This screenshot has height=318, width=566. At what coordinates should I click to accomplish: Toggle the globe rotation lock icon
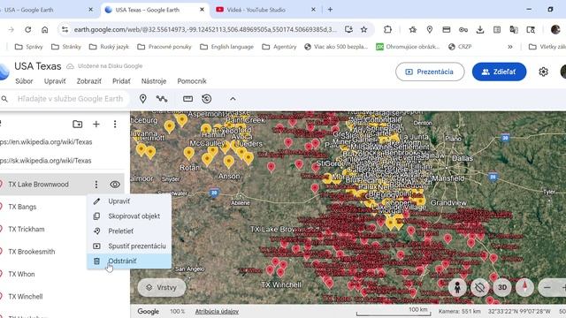[479, 288]
